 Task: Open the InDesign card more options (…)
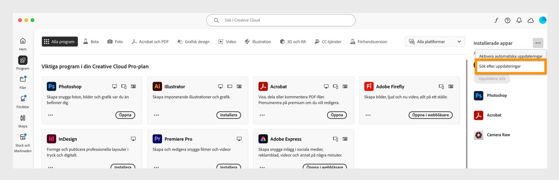coord(50,167)
